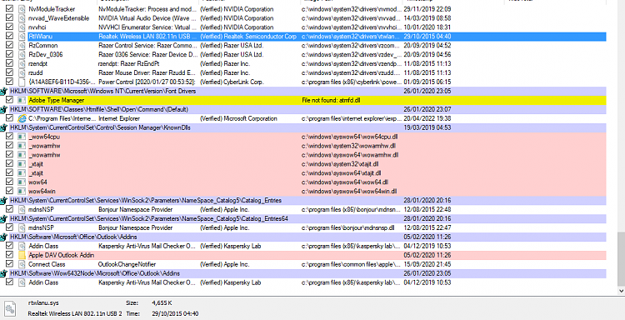Image resolution: width=625 pixels, height=320 pixels.
Task: Disable the Apple DAV Outlook Addin checkbox
Action: [x=9, y=255]
